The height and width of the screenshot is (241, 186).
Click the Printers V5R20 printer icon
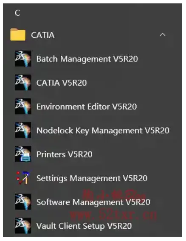[23, 154]
